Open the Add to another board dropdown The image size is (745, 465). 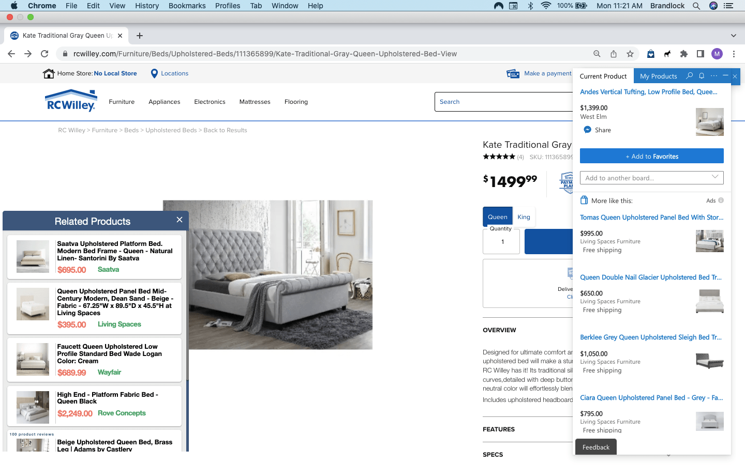pyautogui.click(x=651, y=177)
